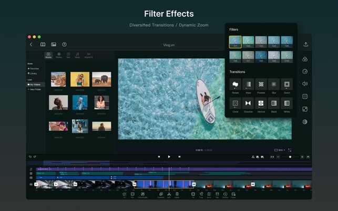Select the Split scissors tool below the timeline
338x211 pixels.
[x=169, y=194]
